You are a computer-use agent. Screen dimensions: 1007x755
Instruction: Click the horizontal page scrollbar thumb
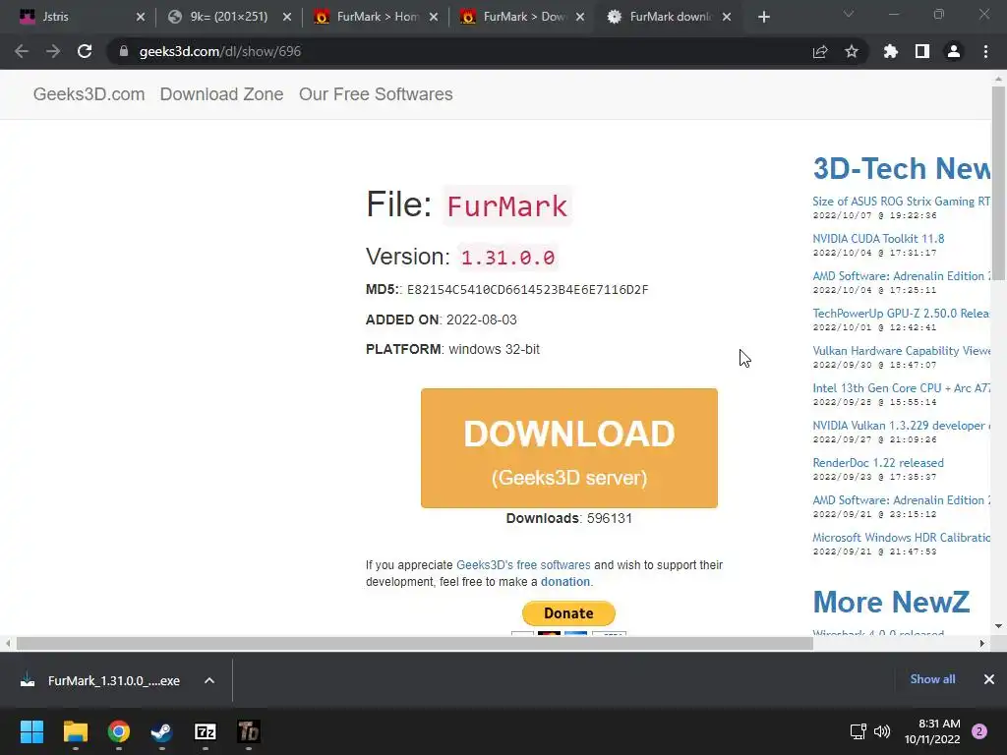[x=414, y=643]
